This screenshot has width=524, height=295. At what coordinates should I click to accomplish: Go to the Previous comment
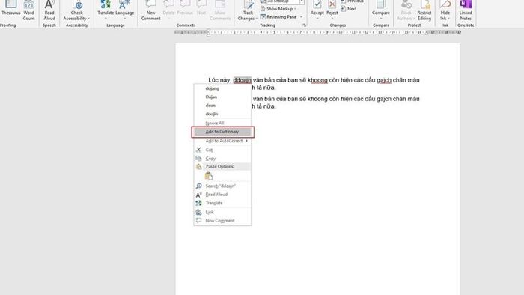pyautogui.click(x=185, y=8)
